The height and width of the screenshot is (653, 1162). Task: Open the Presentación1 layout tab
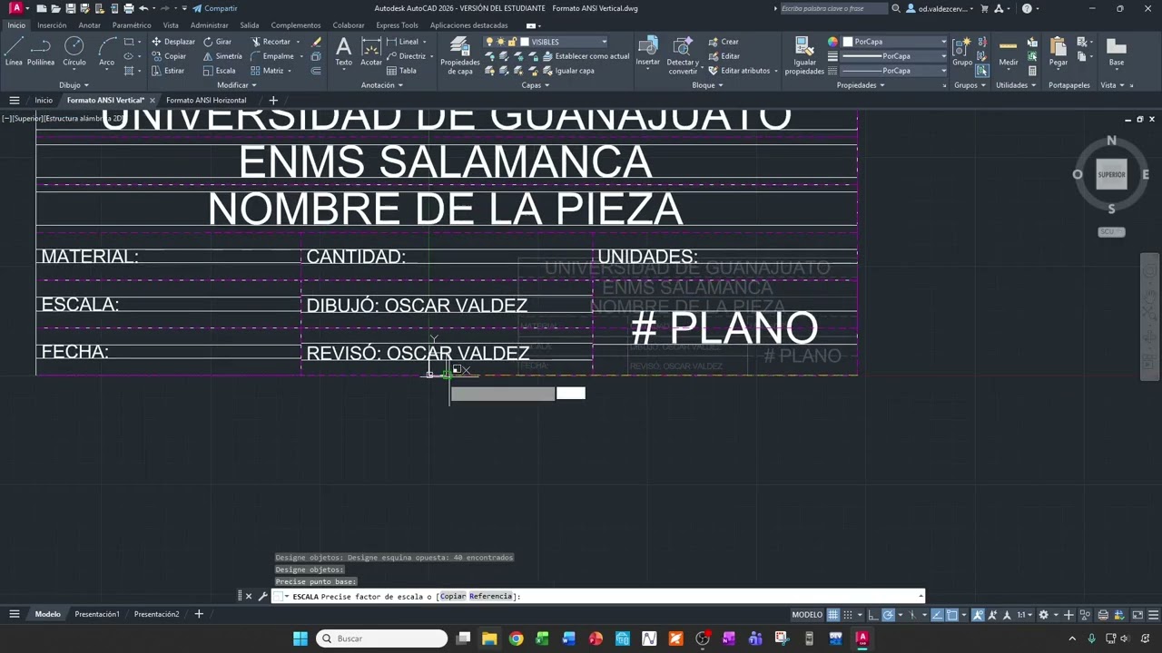coord(97,614)
